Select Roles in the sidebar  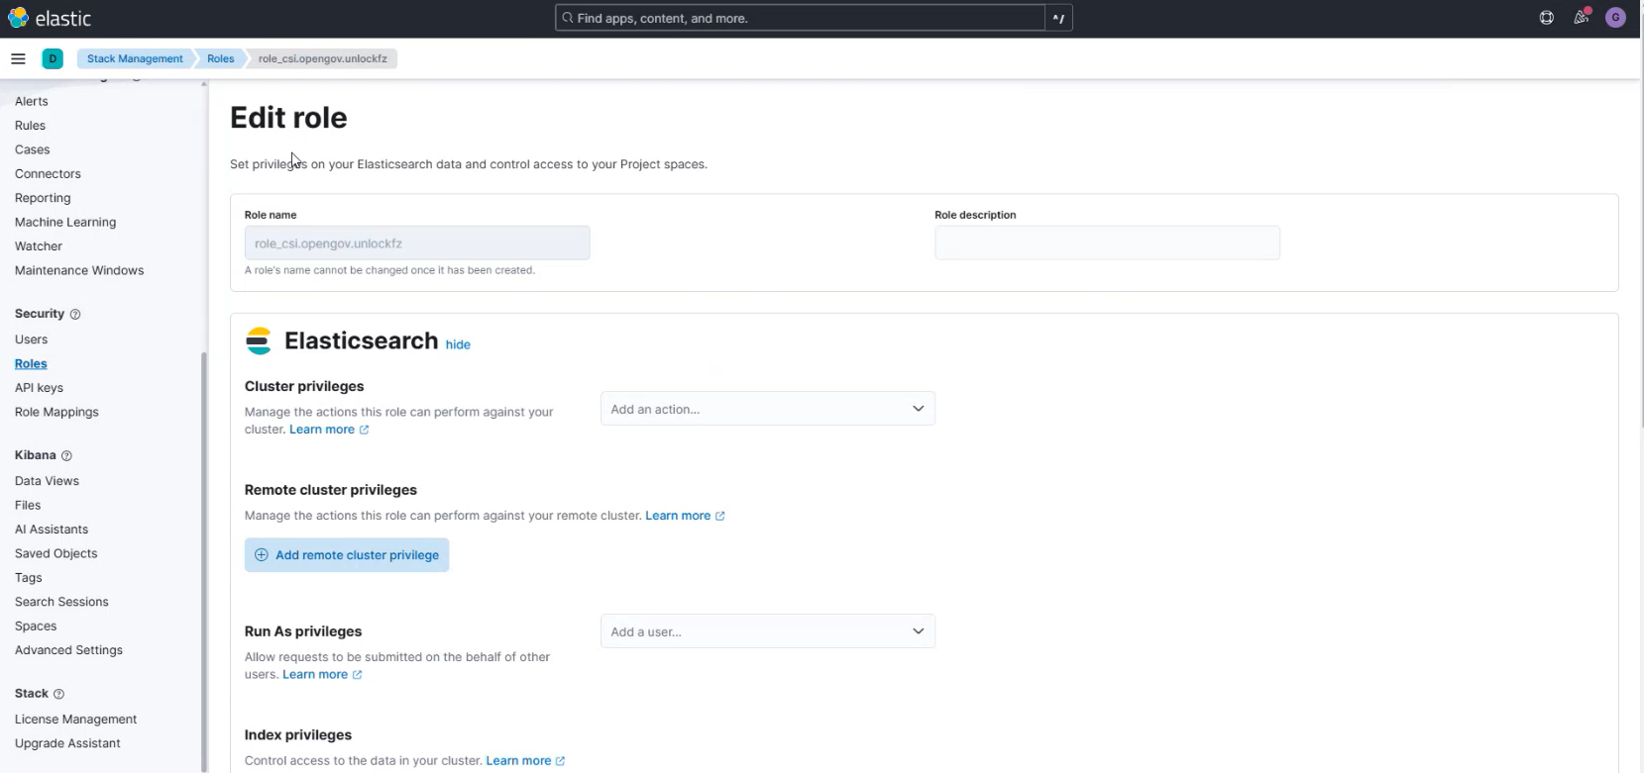point(31,364)
